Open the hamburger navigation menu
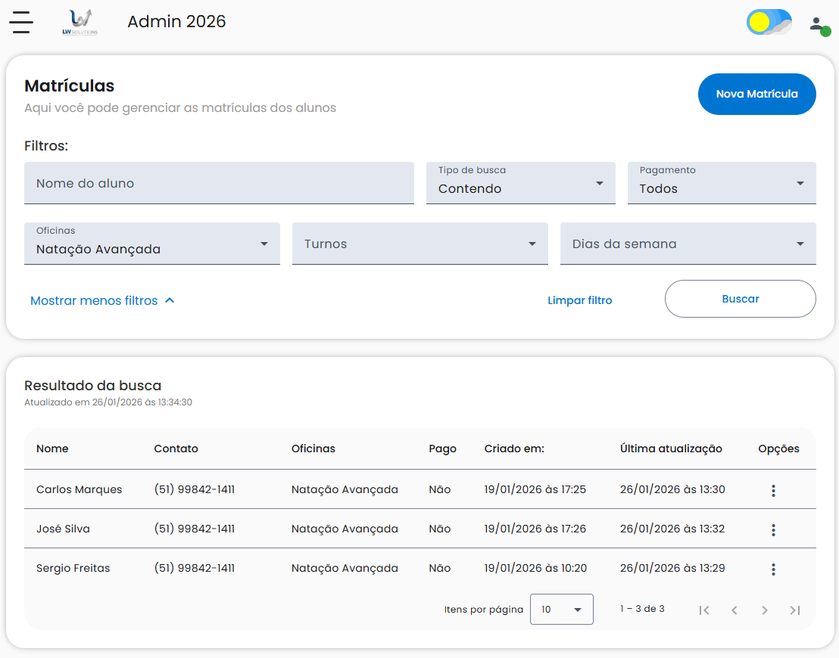 coord(21,22)
